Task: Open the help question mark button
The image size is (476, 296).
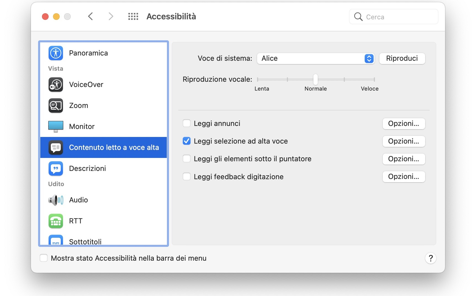Action: (x=430, y=258)
